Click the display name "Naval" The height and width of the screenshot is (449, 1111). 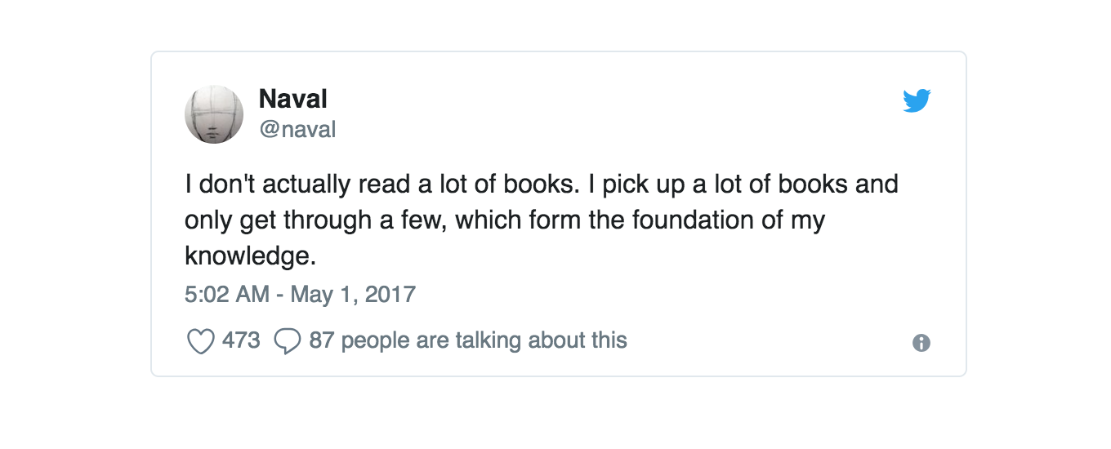click(292, 100)
